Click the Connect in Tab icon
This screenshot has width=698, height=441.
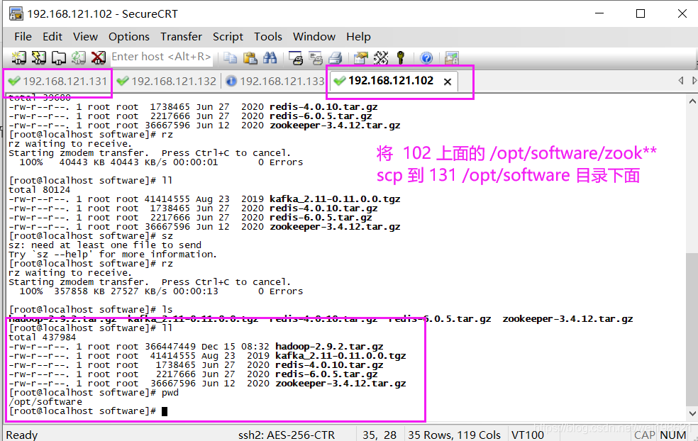[x=59, y=57]
